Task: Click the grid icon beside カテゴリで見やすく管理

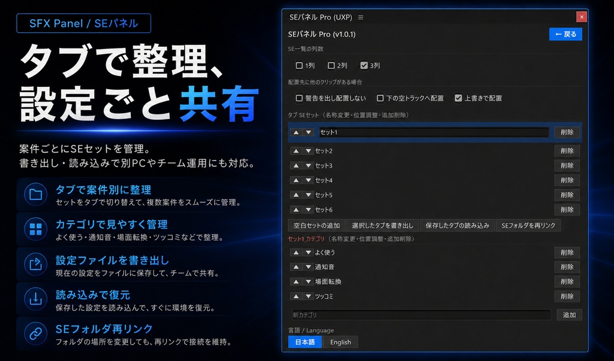Action: 35,229
